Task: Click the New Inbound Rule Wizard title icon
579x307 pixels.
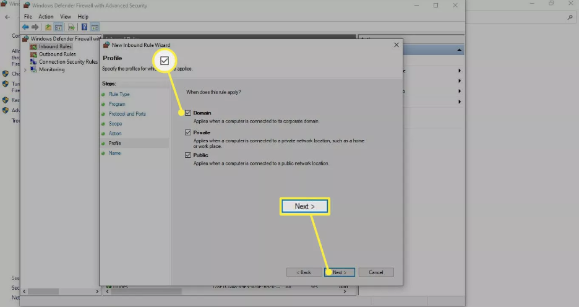Action: [x=106, y=45]
